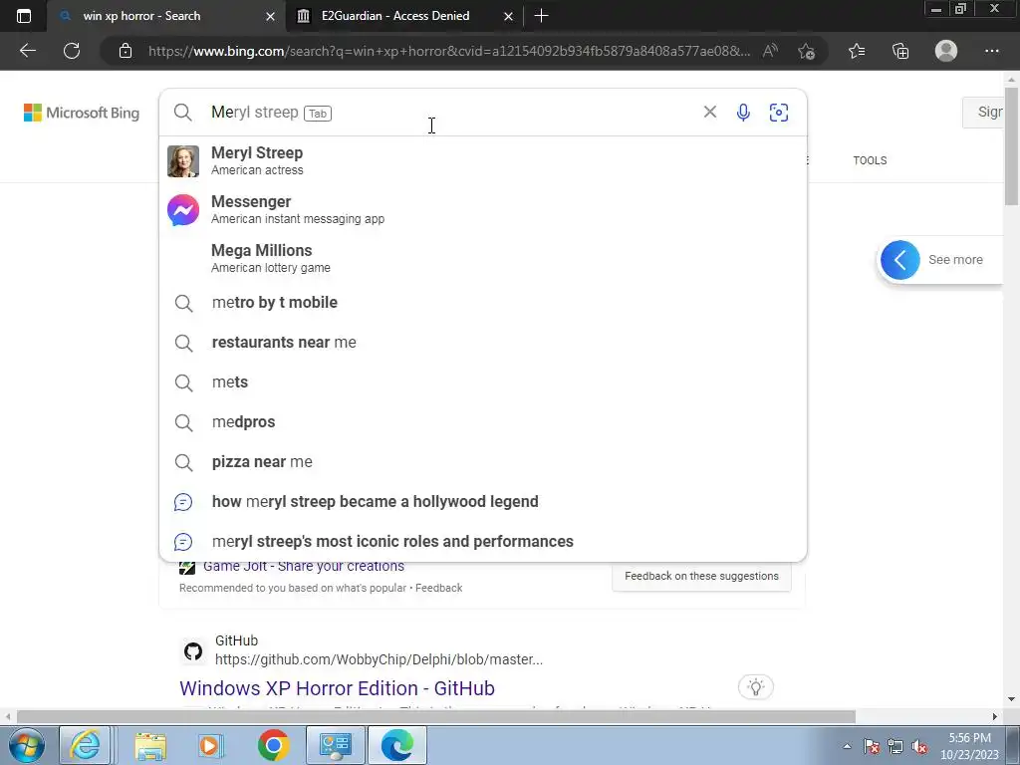Click the browser Back arrow
1020x765 pixels.
27,51
